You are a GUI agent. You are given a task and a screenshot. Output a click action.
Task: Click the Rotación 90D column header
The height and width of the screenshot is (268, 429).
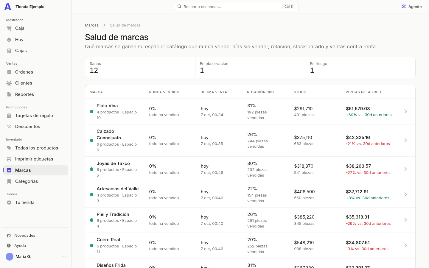pyautogui.click(x=260, y=92)
